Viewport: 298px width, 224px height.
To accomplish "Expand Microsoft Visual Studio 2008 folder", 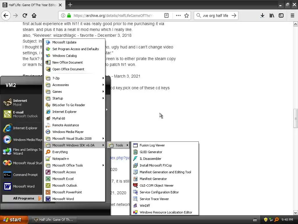I will [x=74, y=139].
